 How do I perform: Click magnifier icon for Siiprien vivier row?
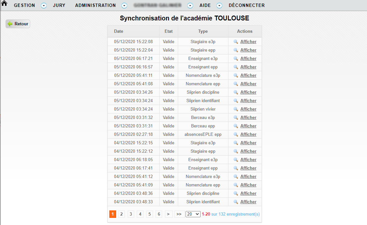click(236, 109)
